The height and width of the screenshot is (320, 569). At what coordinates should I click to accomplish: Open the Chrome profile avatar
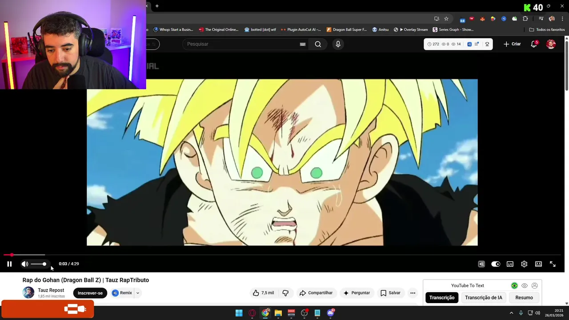552,19
